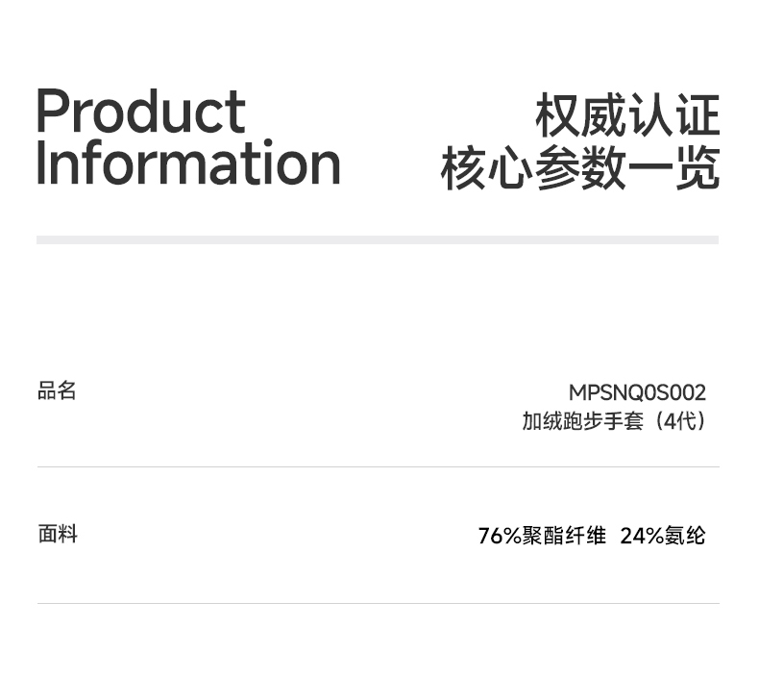Select the 聚酯纤维 fabric text
The width and height of the screenshot is (759, 678).
point(565,536)
